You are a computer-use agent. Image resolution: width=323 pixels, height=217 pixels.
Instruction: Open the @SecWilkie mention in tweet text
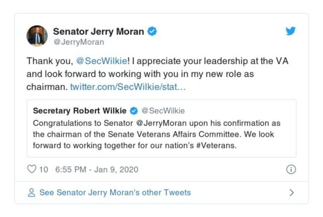tap(100, 61)
